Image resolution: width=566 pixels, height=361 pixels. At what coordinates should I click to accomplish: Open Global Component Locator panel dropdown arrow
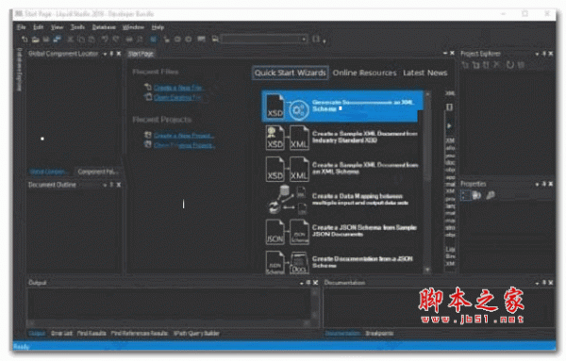click(105, 54)
